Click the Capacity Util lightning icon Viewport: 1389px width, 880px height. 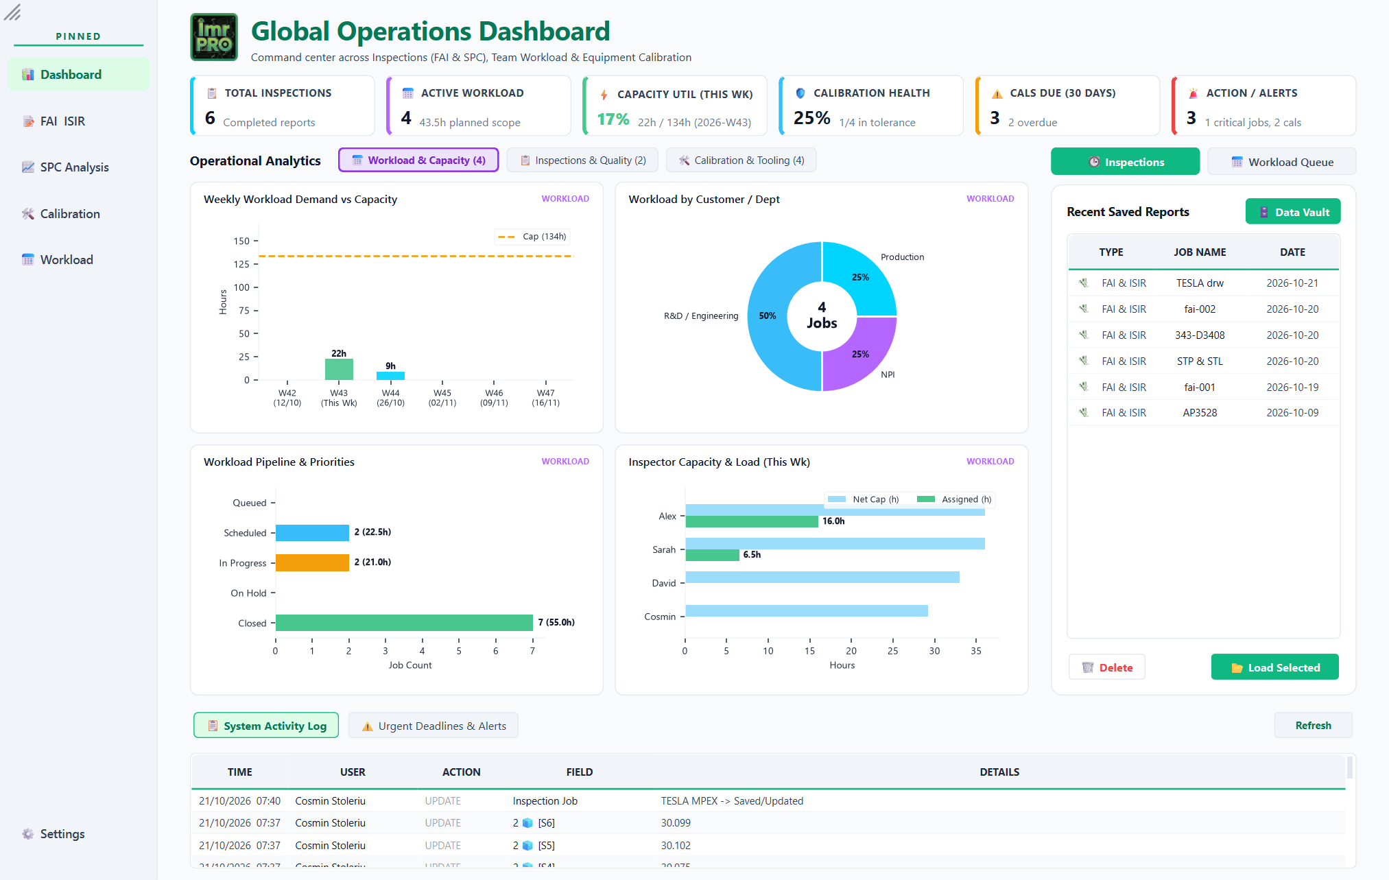click(604, 95)
